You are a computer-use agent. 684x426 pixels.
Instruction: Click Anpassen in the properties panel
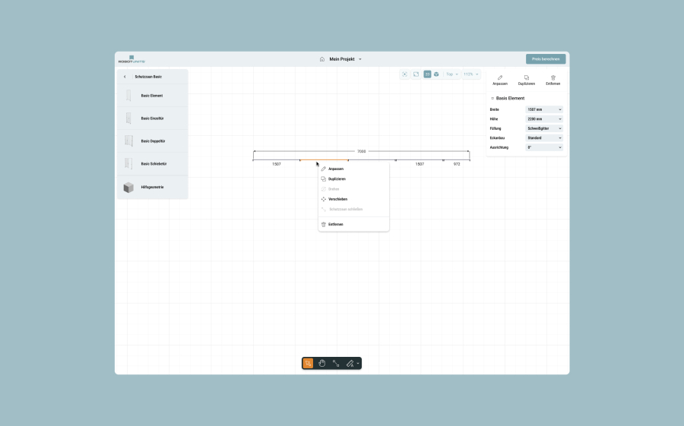(x=500, y=80)
